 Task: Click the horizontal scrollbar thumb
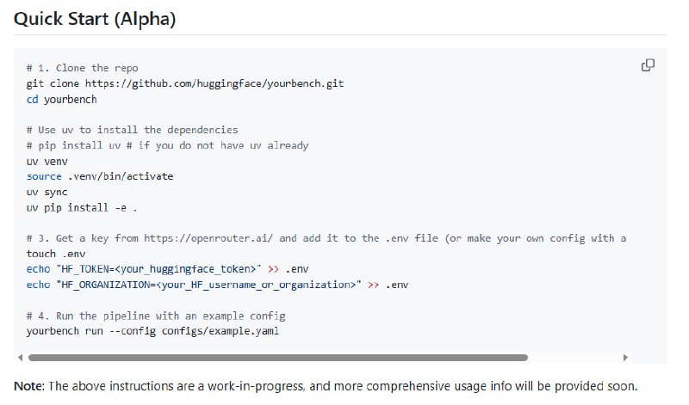tap(277, 357)
